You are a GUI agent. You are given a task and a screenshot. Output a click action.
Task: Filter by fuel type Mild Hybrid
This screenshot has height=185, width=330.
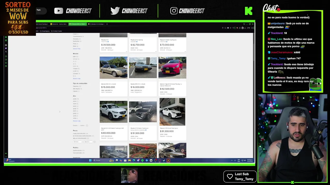pos(77,89)
